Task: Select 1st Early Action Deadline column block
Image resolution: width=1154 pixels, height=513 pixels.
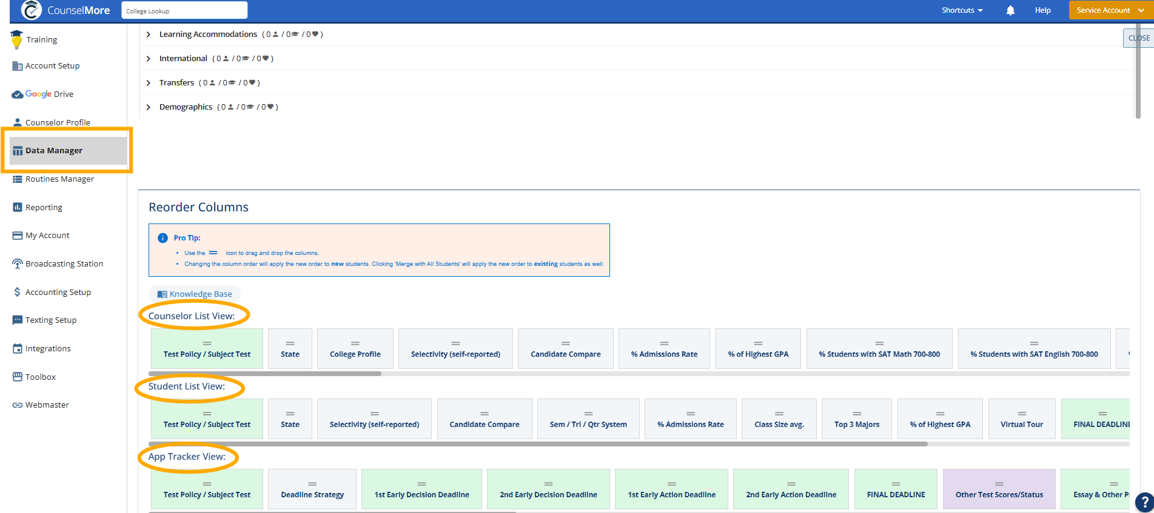Action: [671, 489]
